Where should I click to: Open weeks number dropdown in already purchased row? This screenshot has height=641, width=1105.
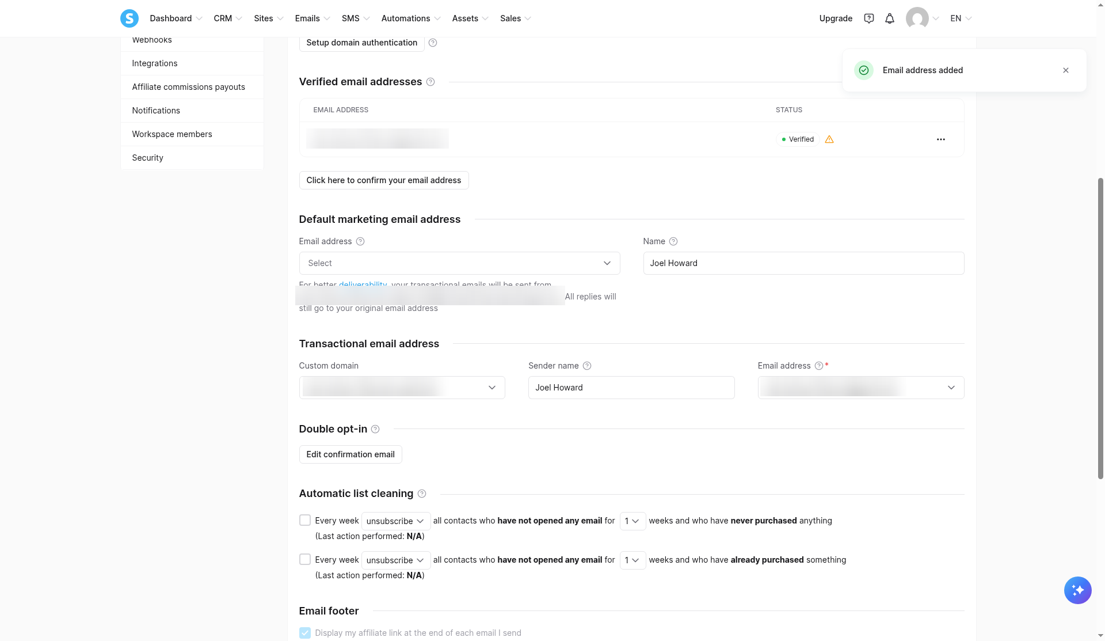[x=632, y=560]
